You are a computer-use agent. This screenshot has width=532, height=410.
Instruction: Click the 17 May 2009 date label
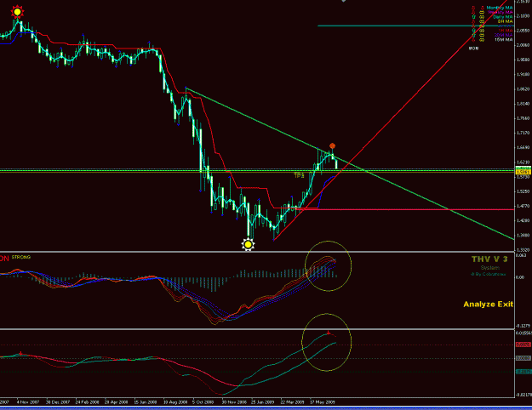pos(323,402)
